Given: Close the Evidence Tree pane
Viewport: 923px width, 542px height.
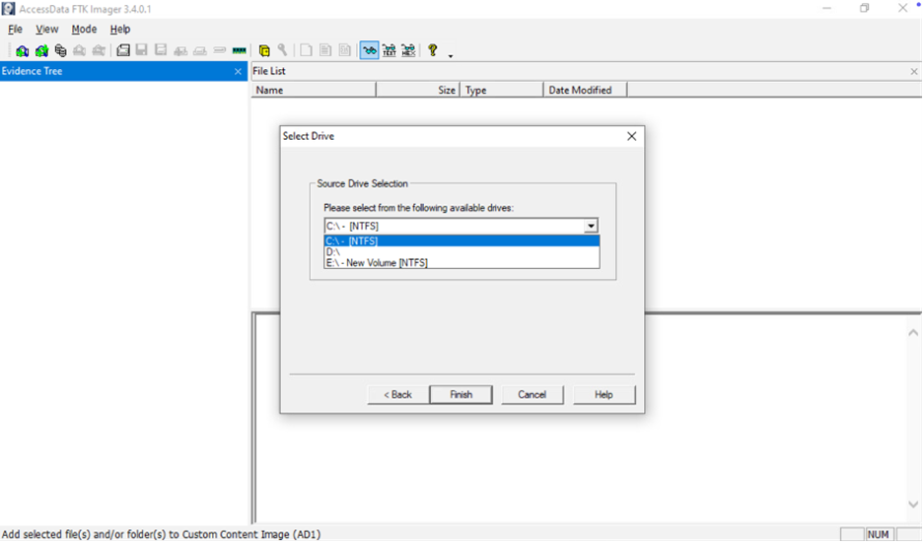Looking at the screenshot, I should click(238, 72).
